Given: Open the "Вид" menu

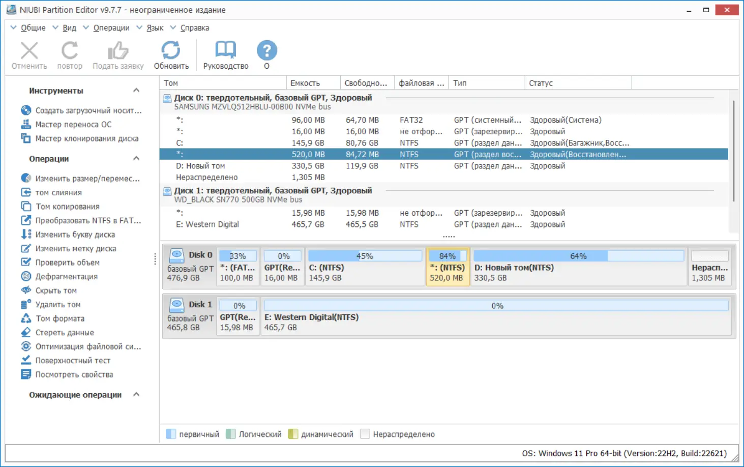Looking at the screenshot, I should pos(70,27).
